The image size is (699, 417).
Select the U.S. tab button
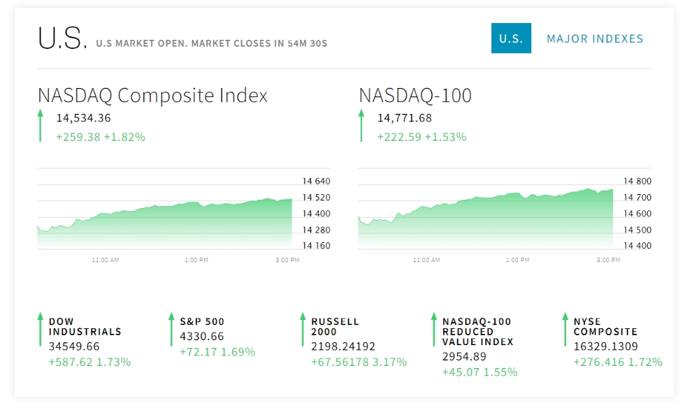tap(511, 38)
